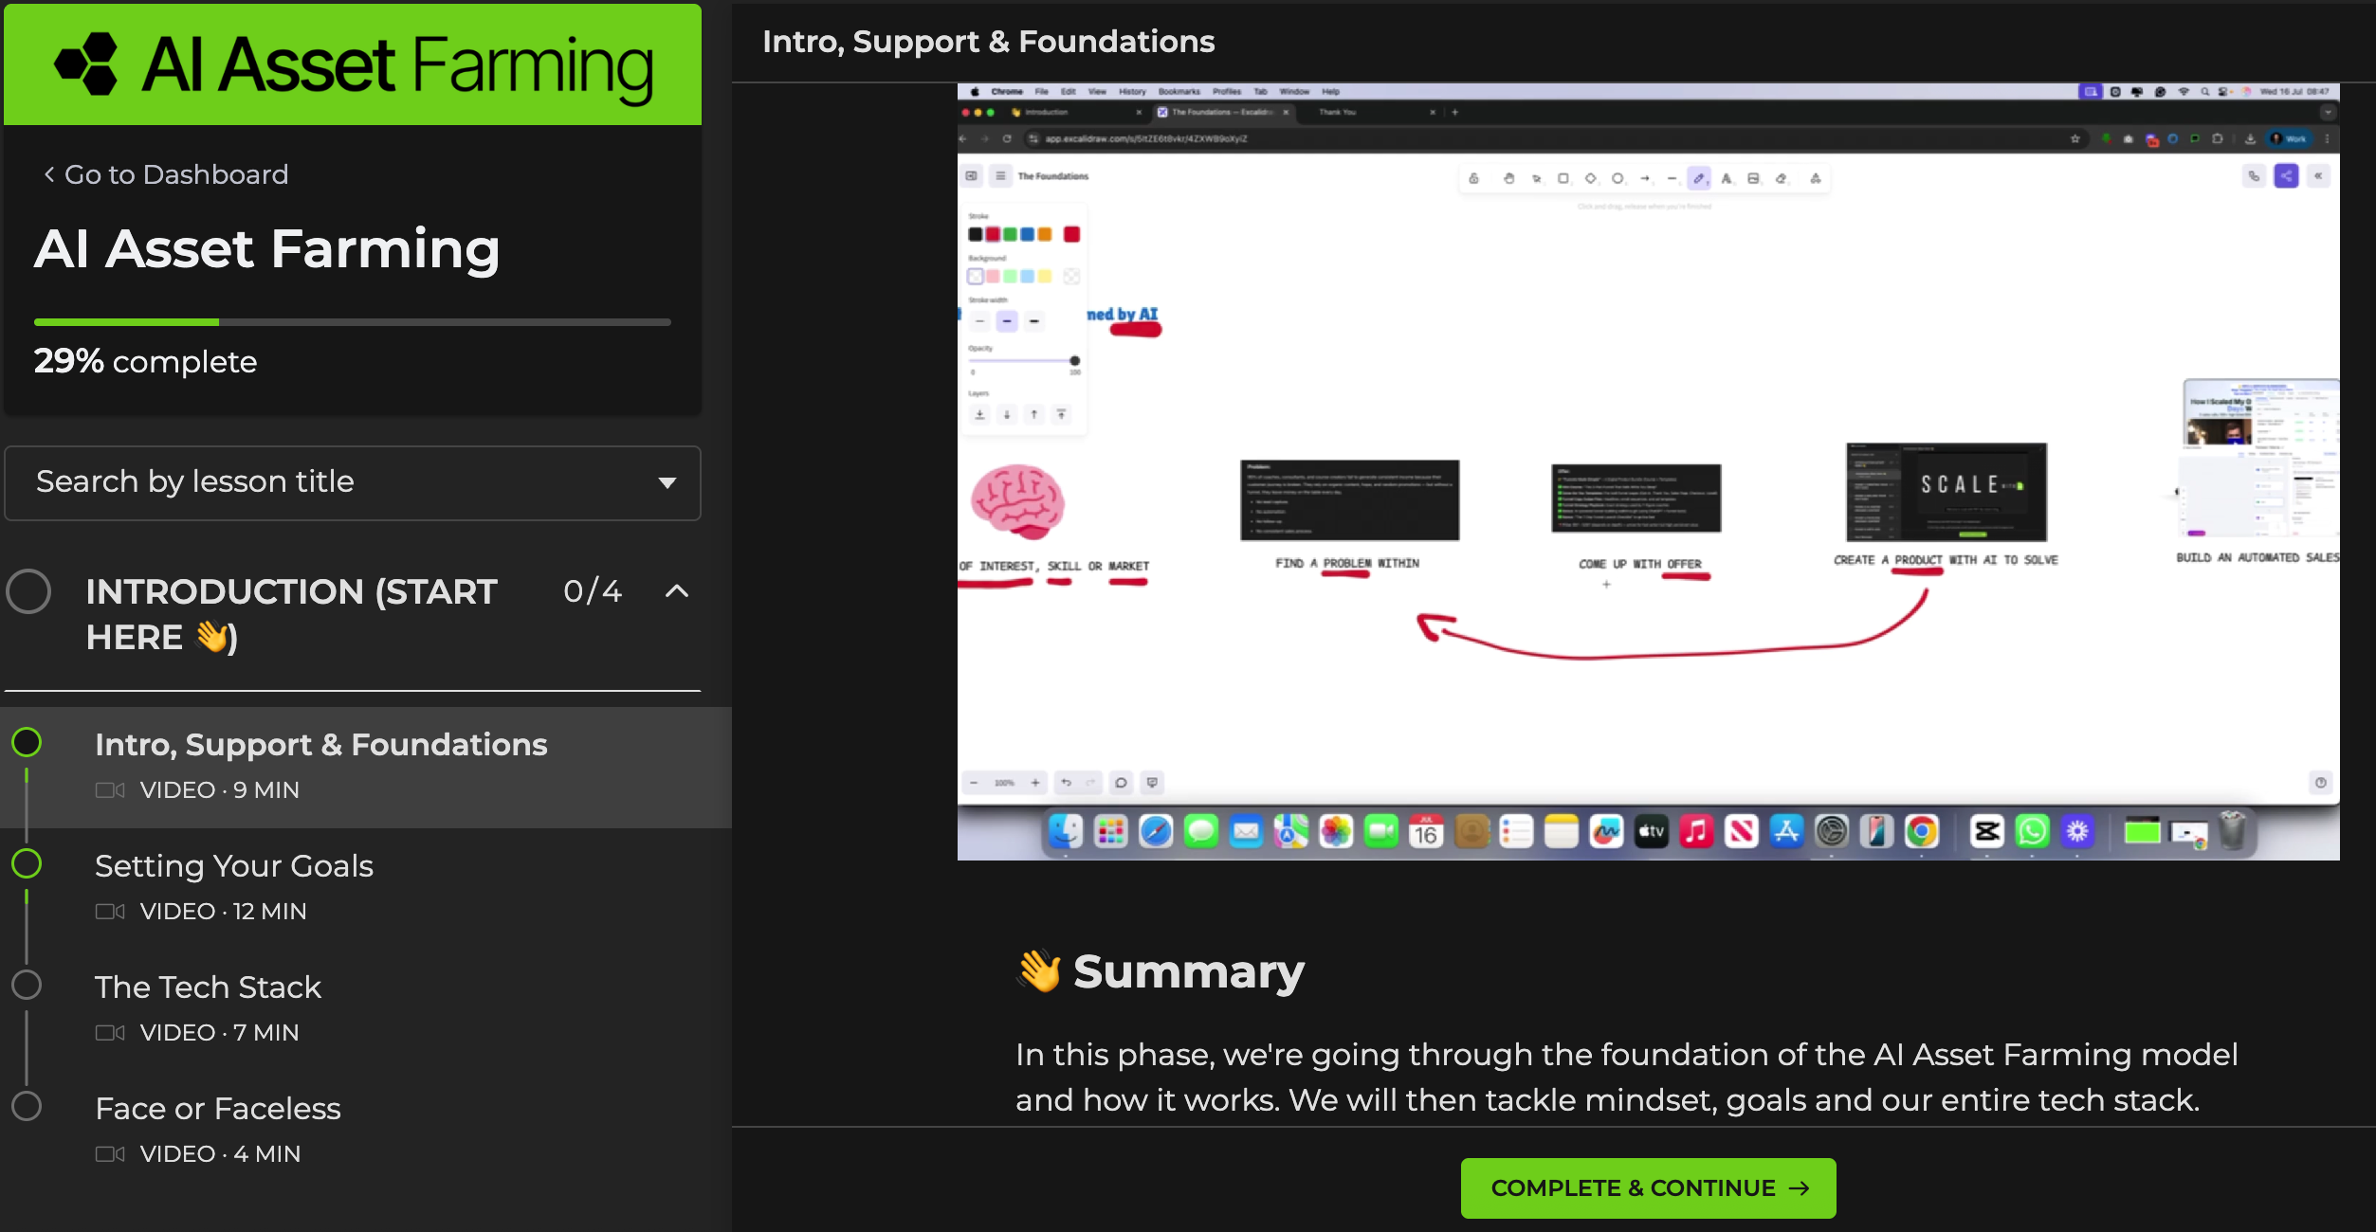Image resolution: width=2376 pixels, height=1232 pixels.
Task: Toggle completion circle for Setting Your Goals
Action: (x=27, y=863)
